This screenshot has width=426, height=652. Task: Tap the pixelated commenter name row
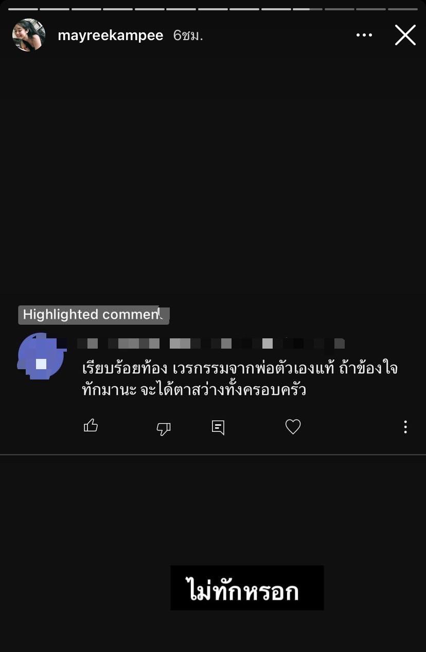pos(211,343)
